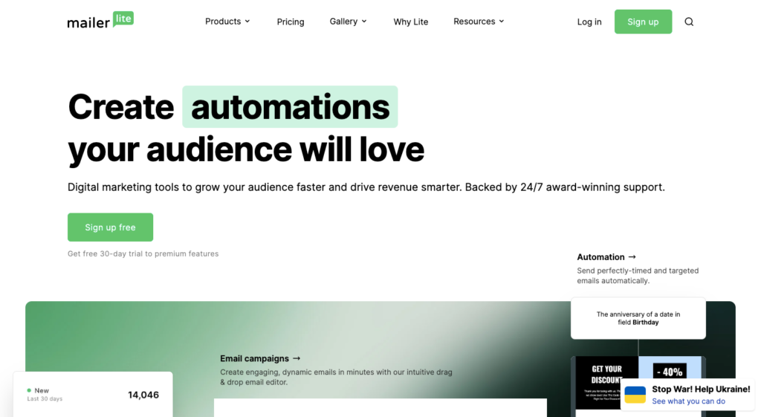Select the Get Your Discount email thumbnail
The image size is (761, 417).
coord(606,382)
